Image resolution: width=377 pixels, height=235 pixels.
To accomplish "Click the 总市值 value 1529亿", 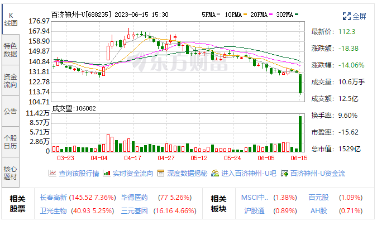I will pyautogui.click(x=350, y=149).
